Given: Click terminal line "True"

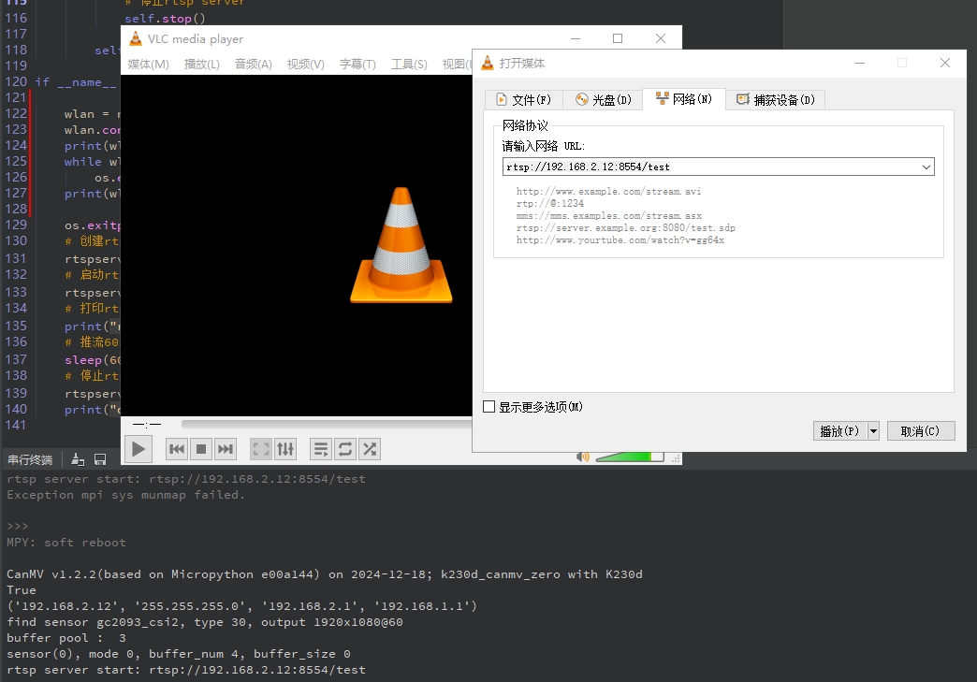Looking at the screenshot, I should [22, 589].
